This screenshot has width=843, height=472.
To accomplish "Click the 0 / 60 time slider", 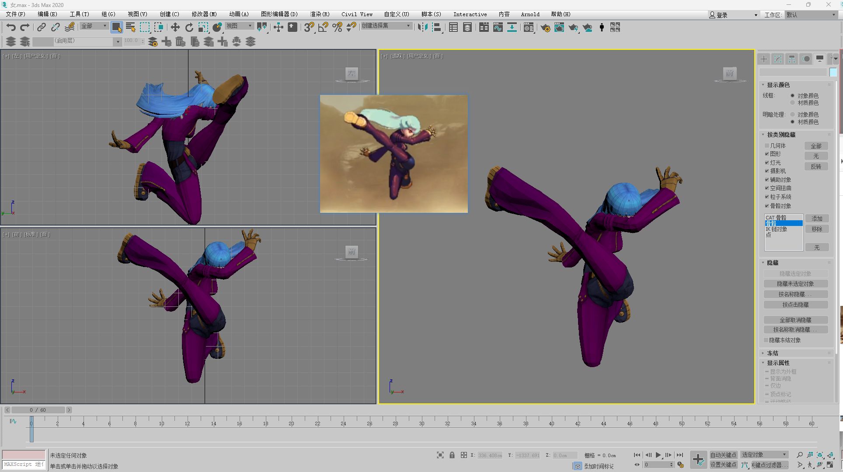I will click(x=38, y=410).
